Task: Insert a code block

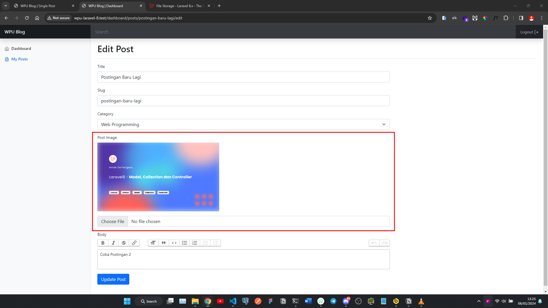Action: point(174,243)
